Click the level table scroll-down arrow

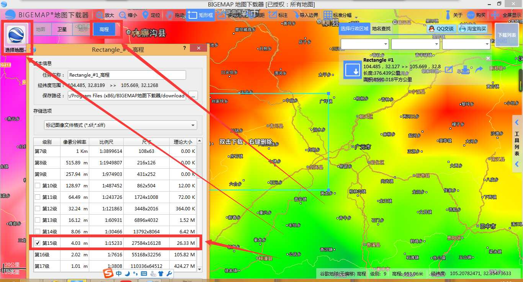click(x=199, y=269)
